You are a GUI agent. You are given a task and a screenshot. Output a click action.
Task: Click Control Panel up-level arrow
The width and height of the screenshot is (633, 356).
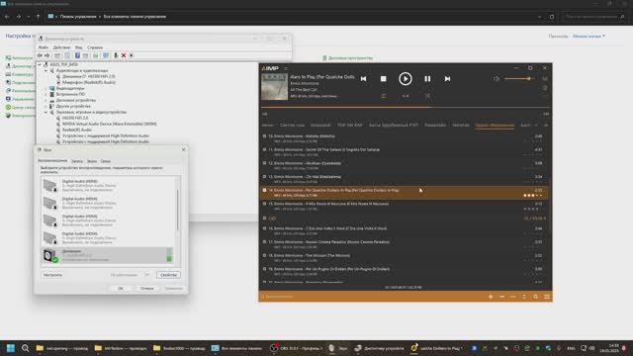38,17
